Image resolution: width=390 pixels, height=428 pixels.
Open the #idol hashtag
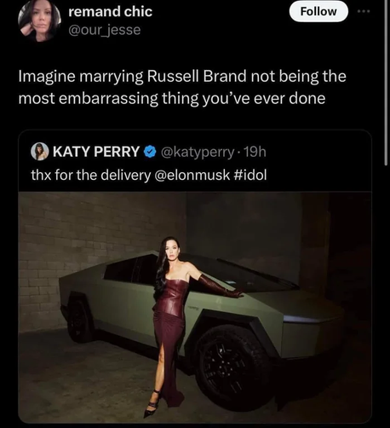click(250, 175)
